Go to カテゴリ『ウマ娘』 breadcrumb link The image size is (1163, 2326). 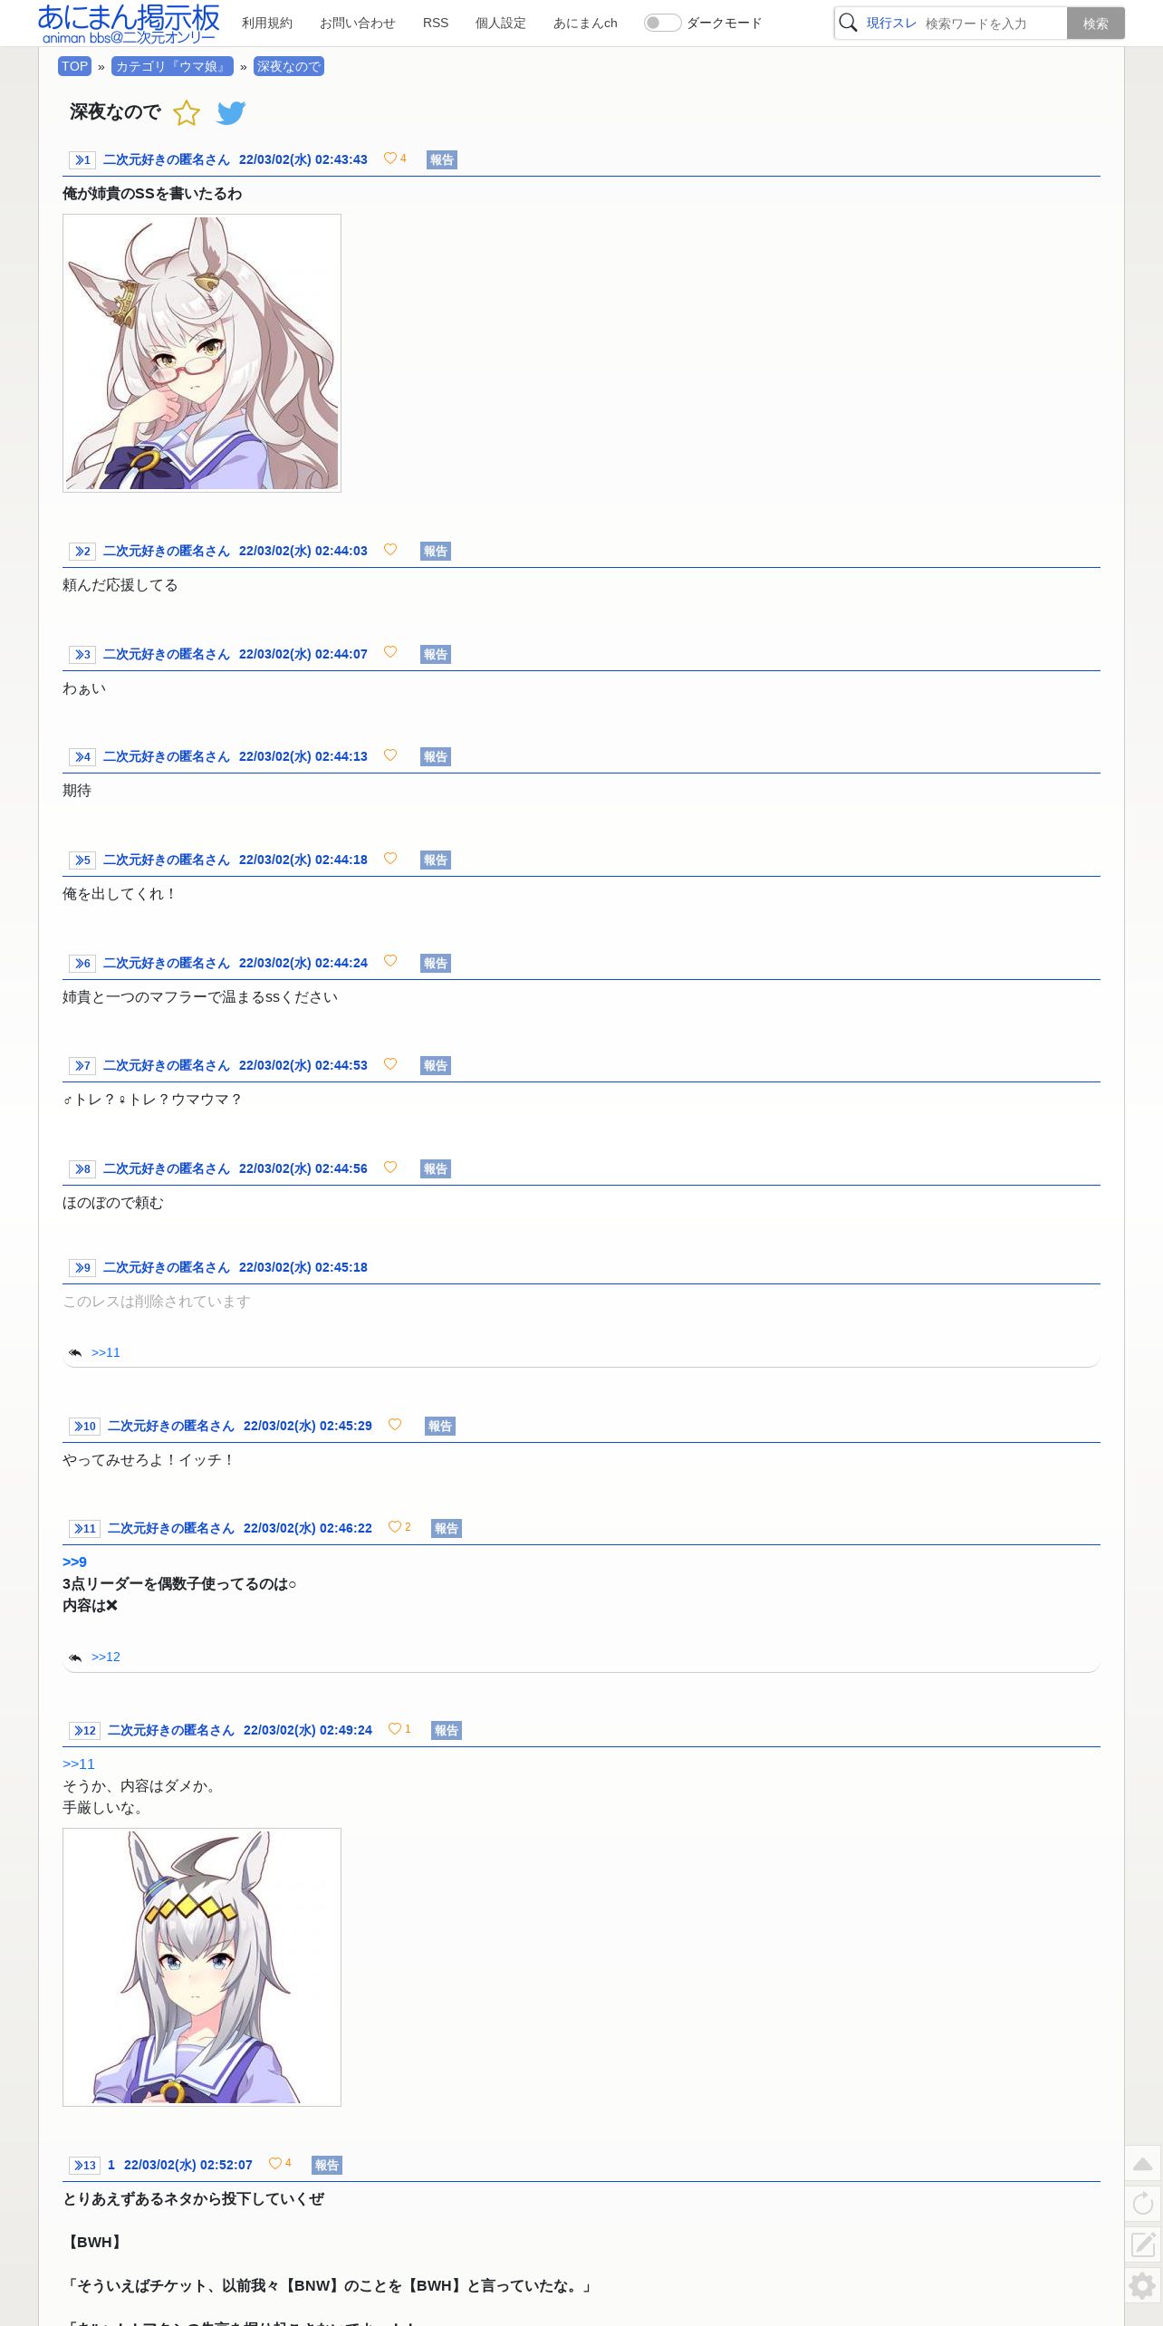(172, 66)
